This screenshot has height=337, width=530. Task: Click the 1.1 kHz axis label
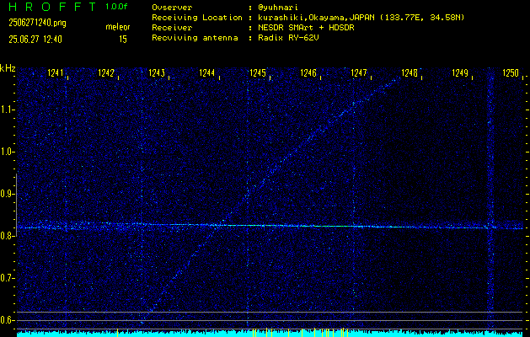[7, 110]
